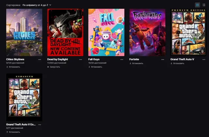Install Fortnite via Установить

click(x=137, y=63)
